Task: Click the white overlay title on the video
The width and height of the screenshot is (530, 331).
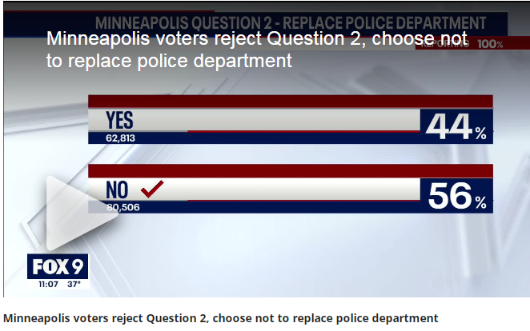Action: 257,50
